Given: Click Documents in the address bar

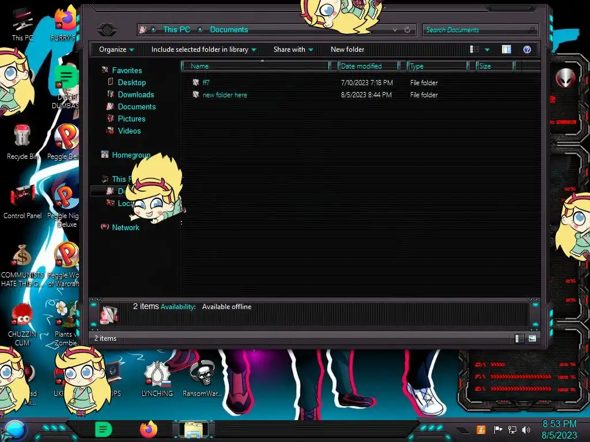Looking at the screenshot, I should (x=229, y=29).
